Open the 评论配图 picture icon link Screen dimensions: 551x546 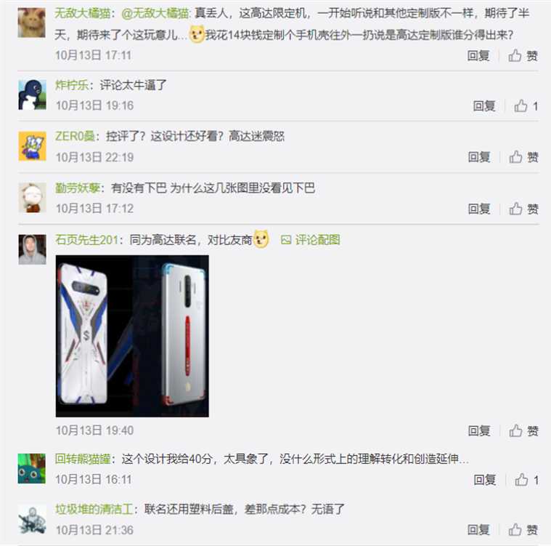coord(310,240)
